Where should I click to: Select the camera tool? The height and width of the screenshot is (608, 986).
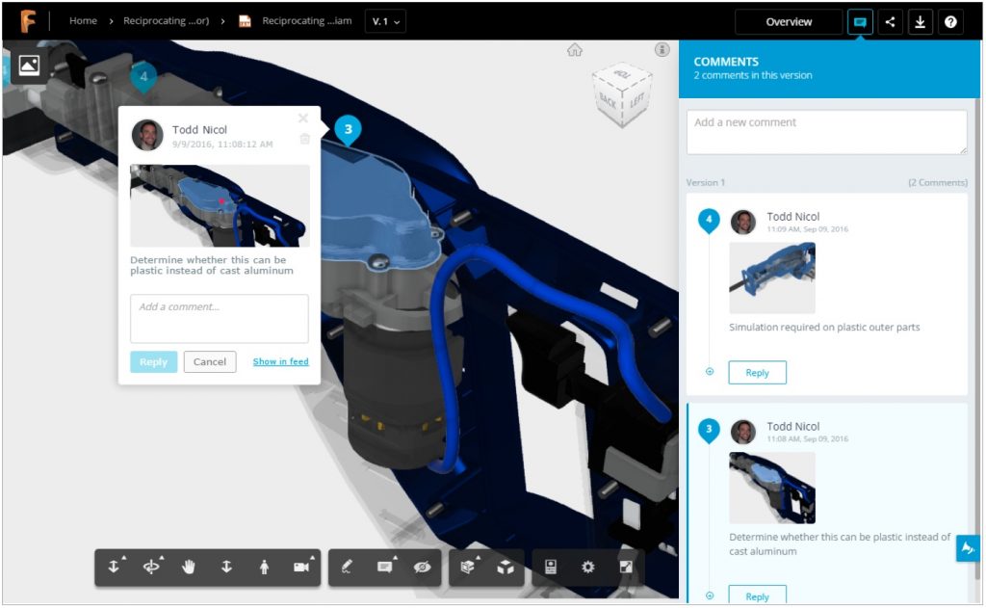301,568
